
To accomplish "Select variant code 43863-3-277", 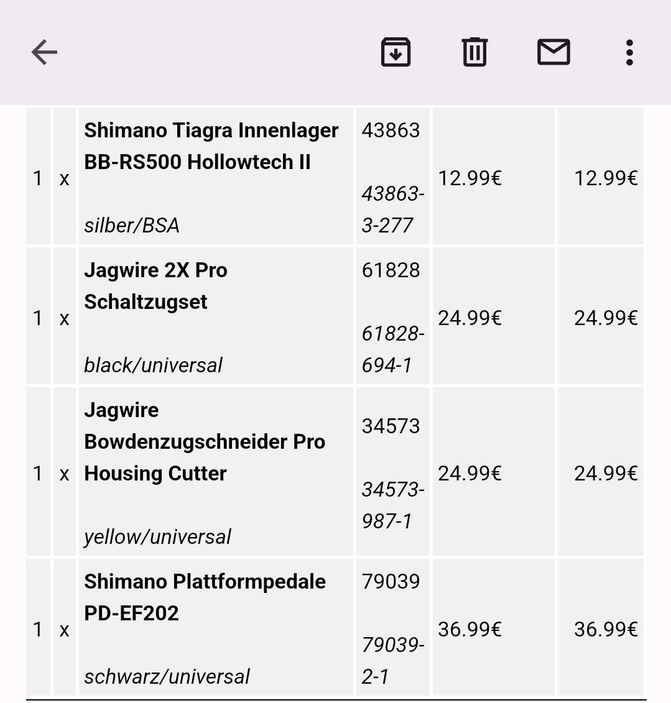I will (x=392, y=209).
